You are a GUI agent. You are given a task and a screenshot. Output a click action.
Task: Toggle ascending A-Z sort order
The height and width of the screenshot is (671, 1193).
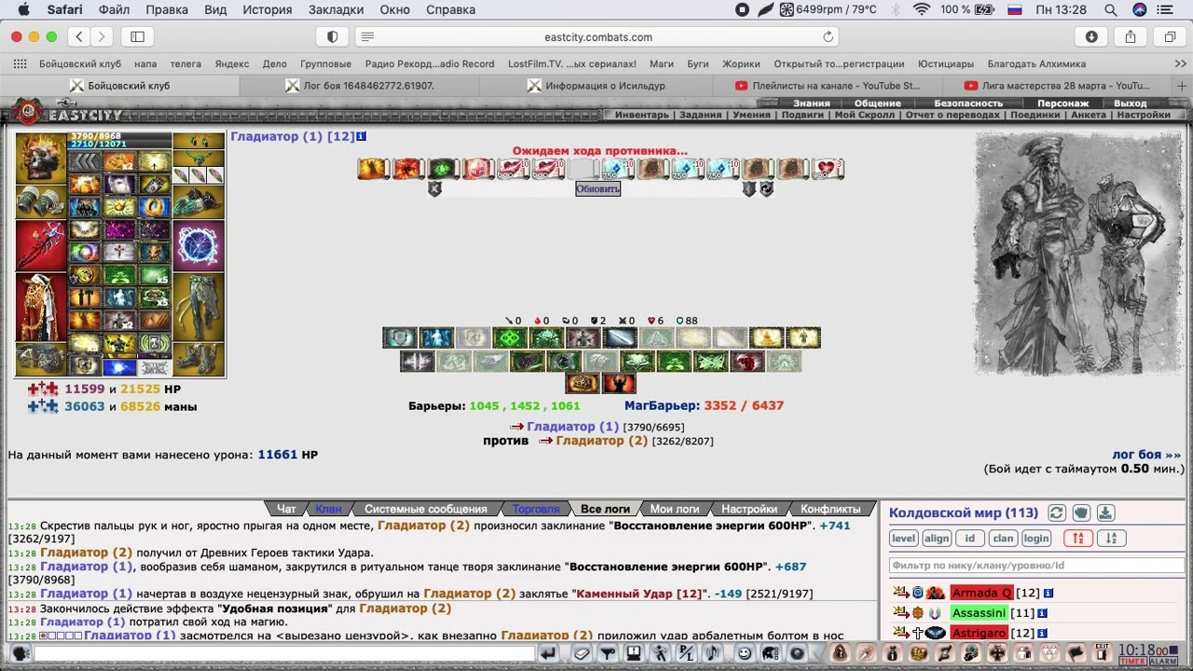[x=1078, y=538]
